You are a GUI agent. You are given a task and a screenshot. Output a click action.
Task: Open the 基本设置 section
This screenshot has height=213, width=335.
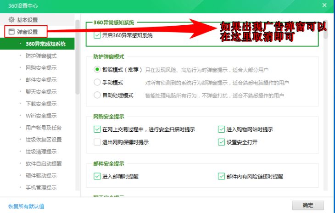[x=37, y=20]
